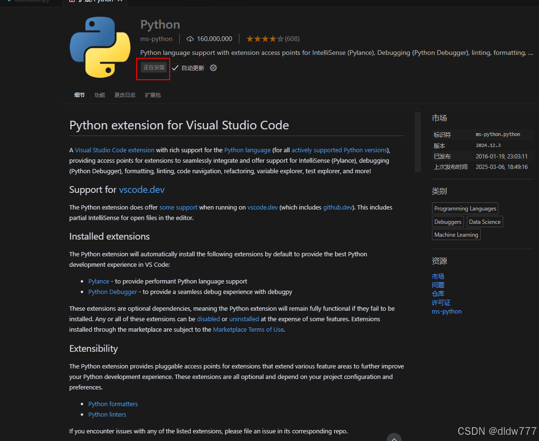Click the ms-python.python identifier value
The height and width of the screenshot is (441, 539).
pyautogui.click(x=498, y=134)
